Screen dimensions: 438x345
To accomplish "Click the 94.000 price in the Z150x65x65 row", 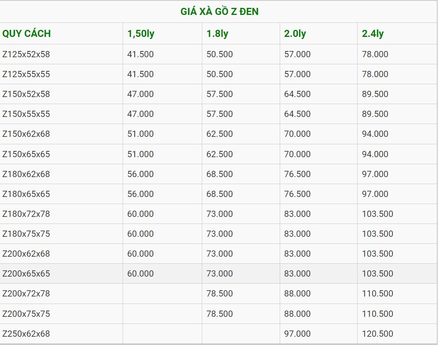I will (375, 154).
